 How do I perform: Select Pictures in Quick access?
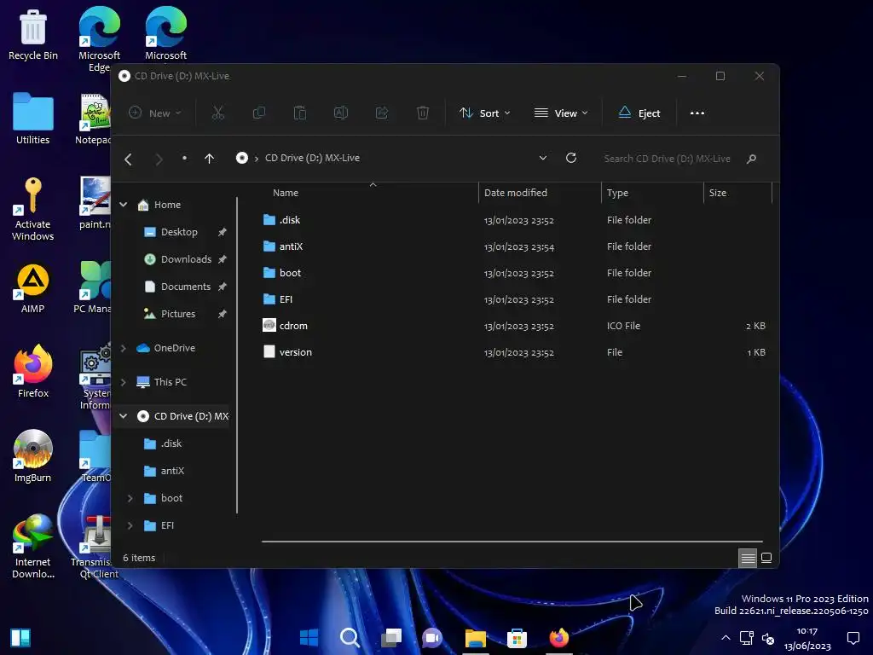tap(178, 314)
